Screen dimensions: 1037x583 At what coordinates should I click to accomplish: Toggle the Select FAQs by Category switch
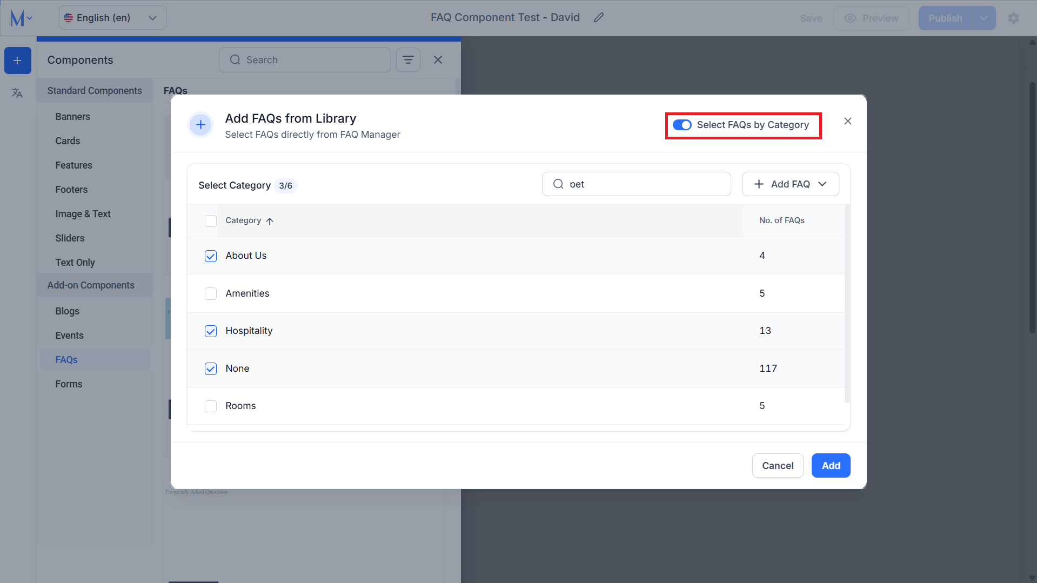click(x=682, y=125)
